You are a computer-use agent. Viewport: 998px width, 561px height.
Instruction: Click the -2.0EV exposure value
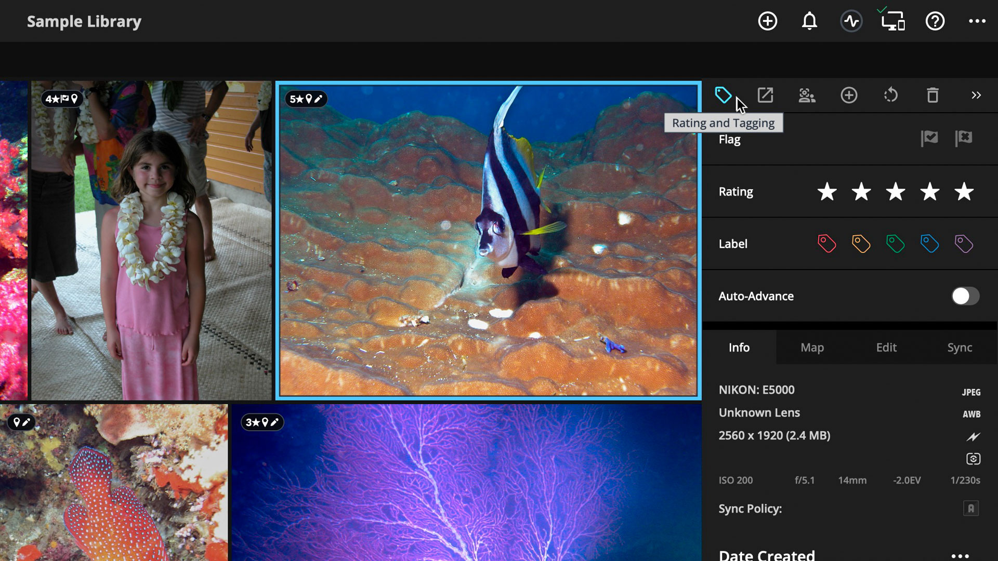point(907,480)
